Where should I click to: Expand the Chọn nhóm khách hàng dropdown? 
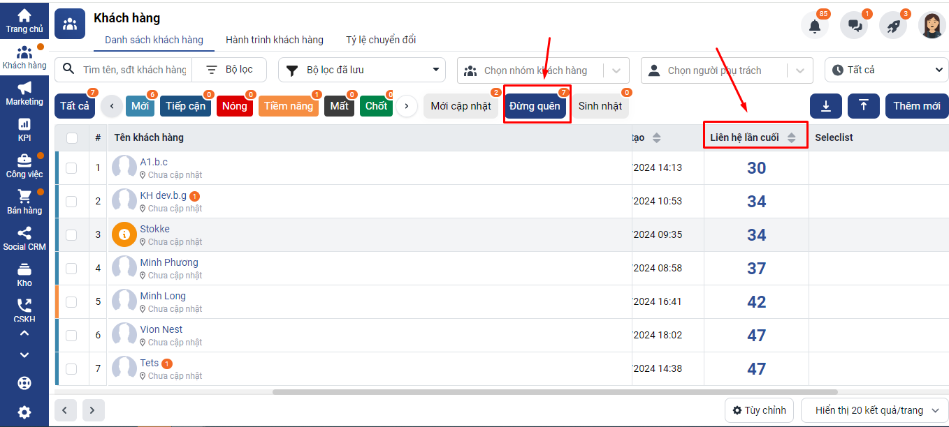click(616, 70)
